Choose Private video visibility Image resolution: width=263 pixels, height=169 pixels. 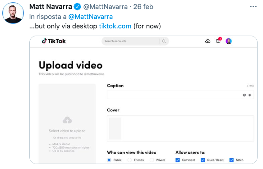click(x=152, y=160)
